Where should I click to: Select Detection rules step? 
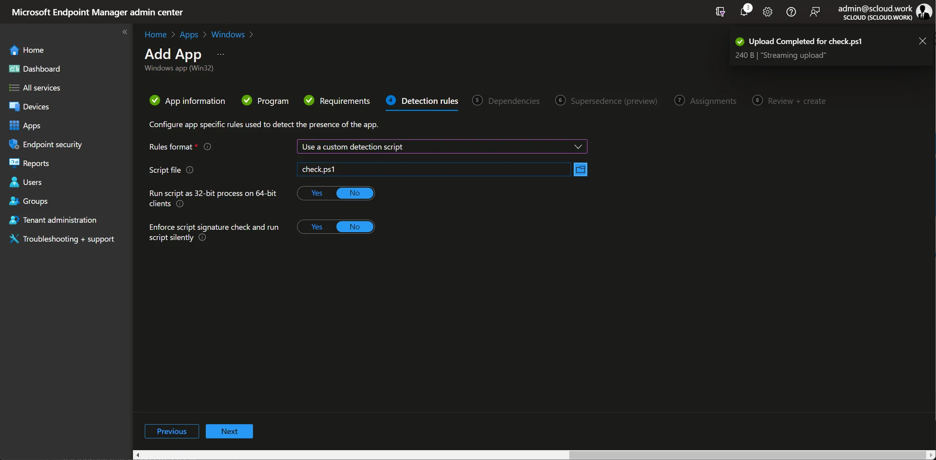[x=422, y=101]
